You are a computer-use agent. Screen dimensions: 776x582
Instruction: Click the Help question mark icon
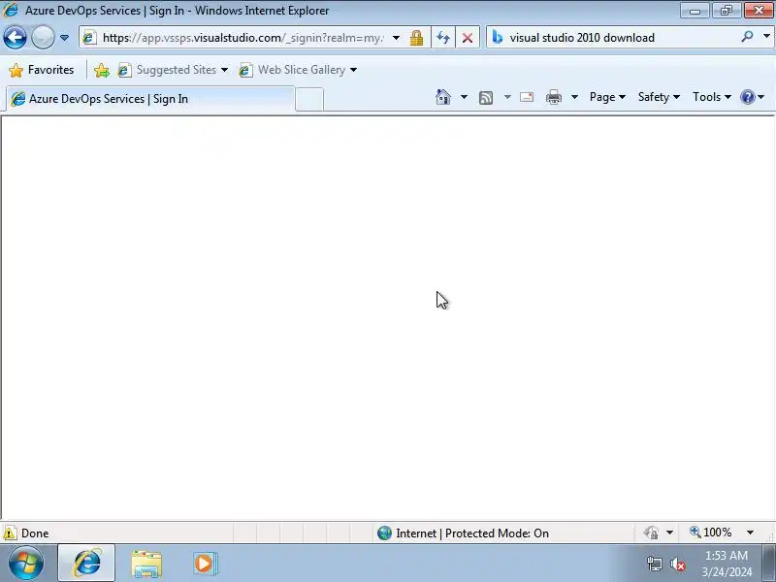(747, 97)
